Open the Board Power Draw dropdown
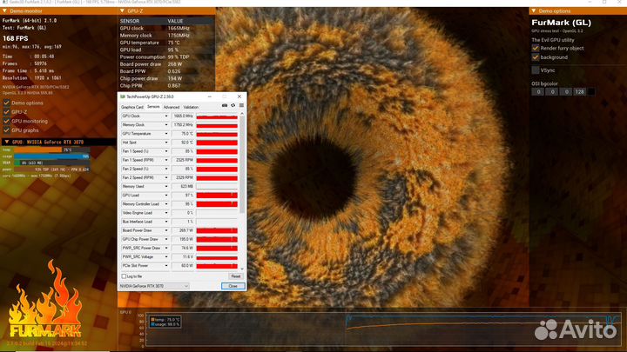 tap(166, 230)
